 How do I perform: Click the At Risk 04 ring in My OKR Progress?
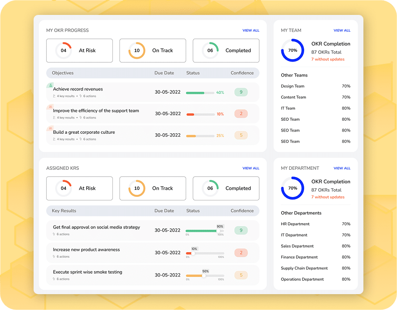pos(63,50)
